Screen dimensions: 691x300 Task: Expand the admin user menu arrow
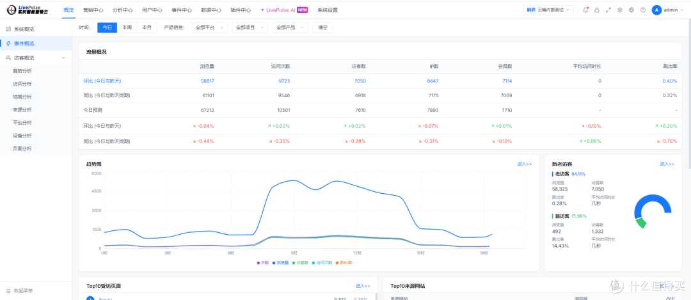[x=681, y=10]
